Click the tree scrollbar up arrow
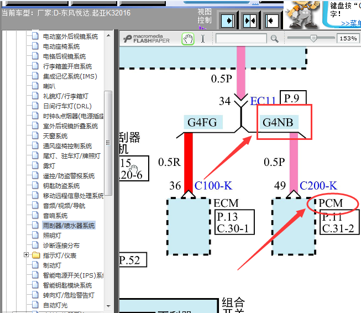 coord(108,36)
